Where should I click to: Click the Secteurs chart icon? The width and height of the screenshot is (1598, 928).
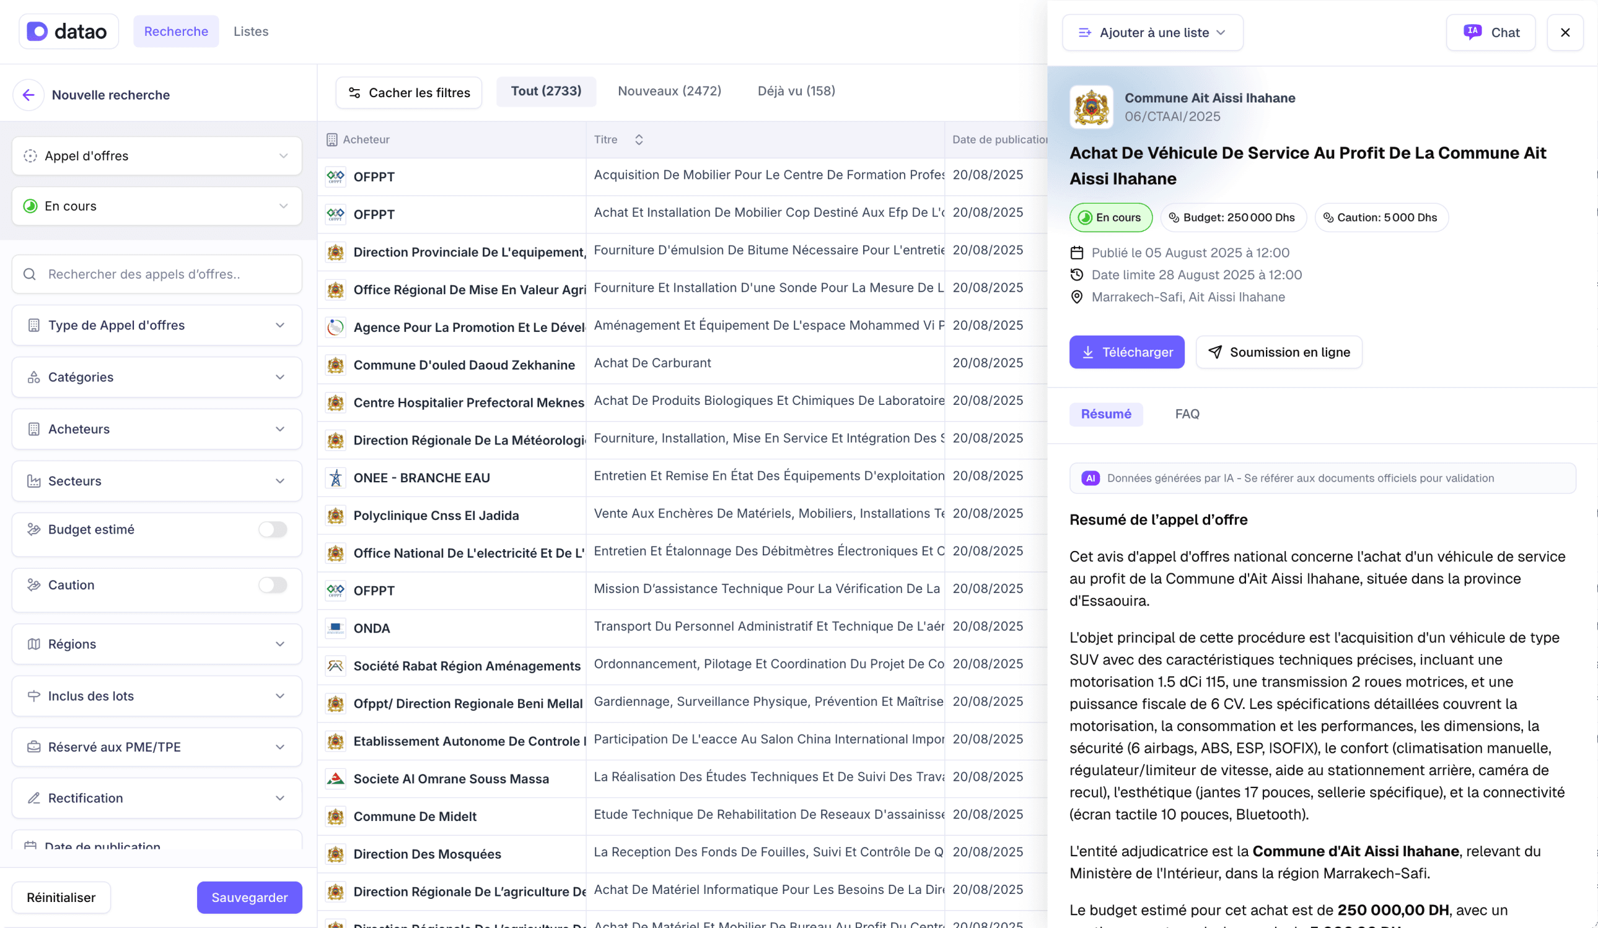pyautogui.click(x=34, y=481)
